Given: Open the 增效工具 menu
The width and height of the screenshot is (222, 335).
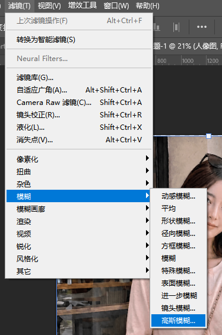Looking at the screenshot, I should pos(83,5).
